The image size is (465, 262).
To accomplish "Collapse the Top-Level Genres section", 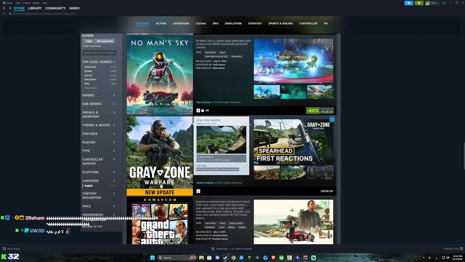I will (x=98, y=62).
